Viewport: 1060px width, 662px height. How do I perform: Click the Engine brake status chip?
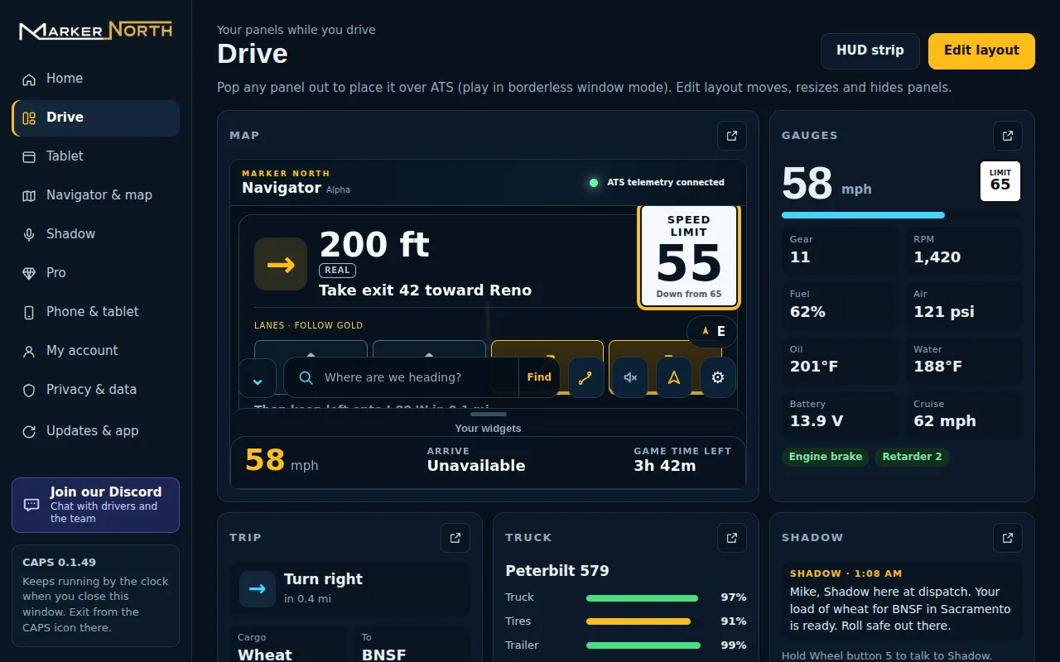[826, 457]
